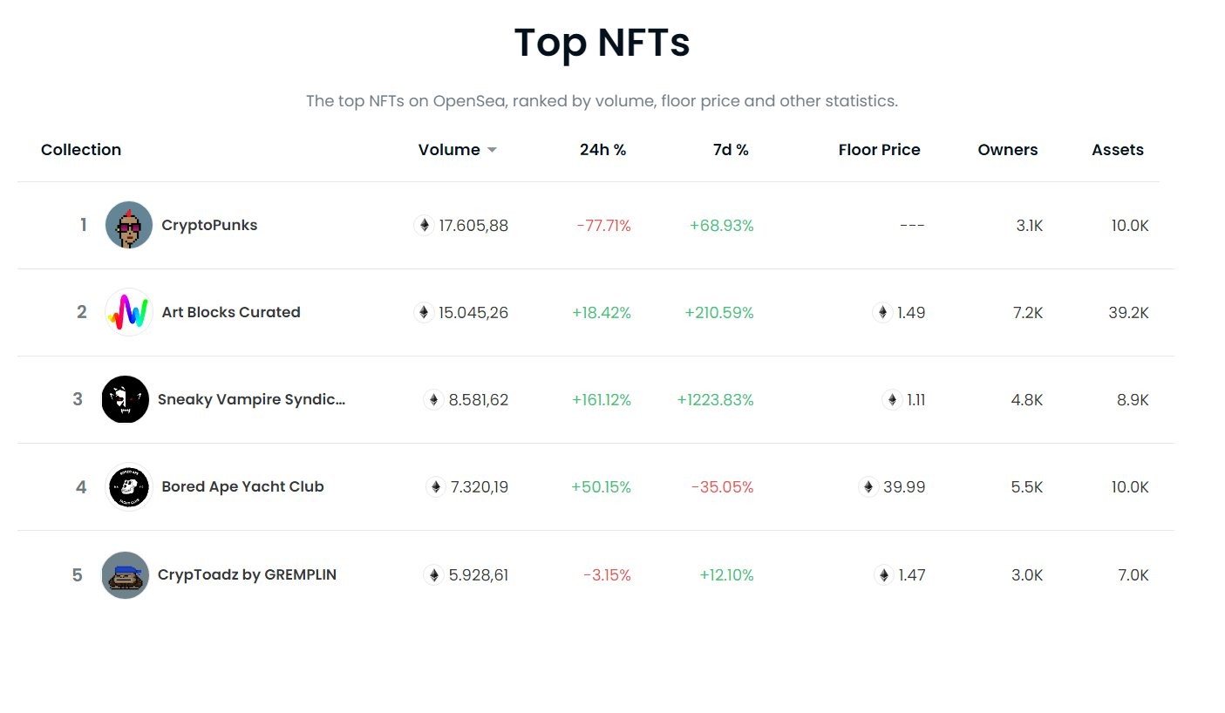Open the CrypToadz by GREMPLIN toad avatar
The image size is (1225, 713).
pyautogui.click(x=125, y=574)
